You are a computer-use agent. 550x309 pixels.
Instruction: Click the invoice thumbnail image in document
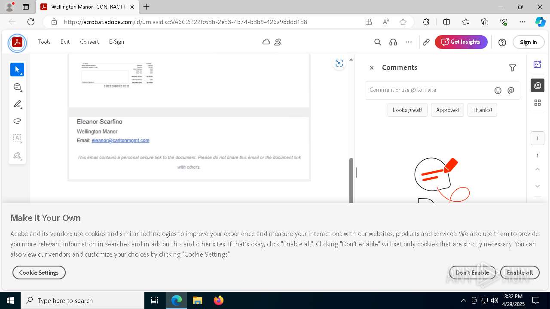(x=117, y=75)
